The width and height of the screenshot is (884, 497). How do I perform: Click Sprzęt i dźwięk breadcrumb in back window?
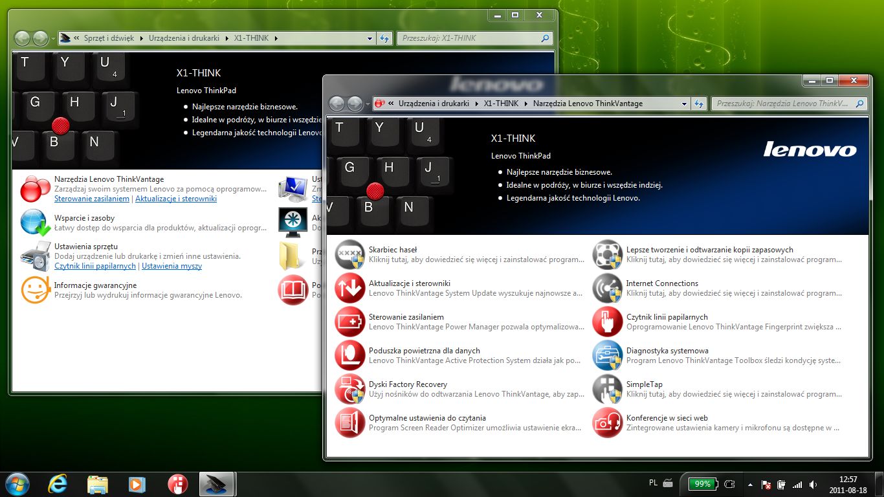109,38
